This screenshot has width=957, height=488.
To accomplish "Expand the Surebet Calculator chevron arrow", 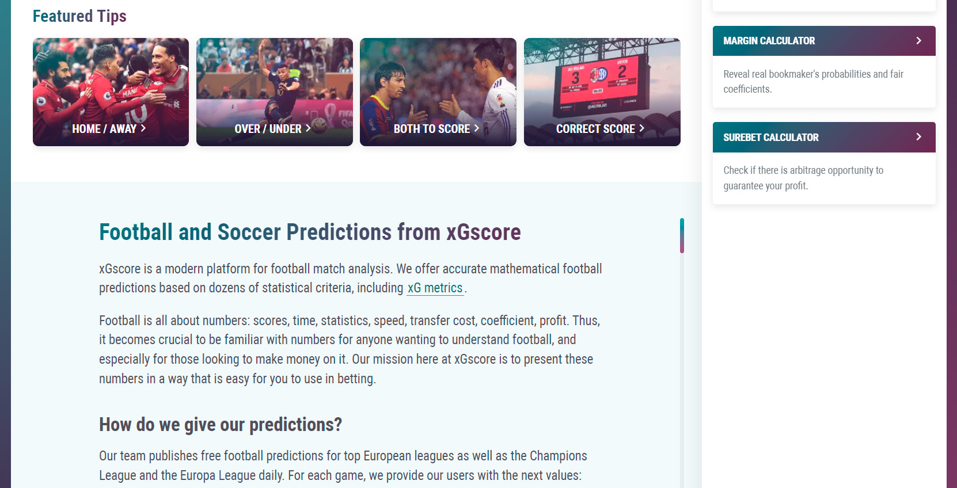I will point(918,137).
